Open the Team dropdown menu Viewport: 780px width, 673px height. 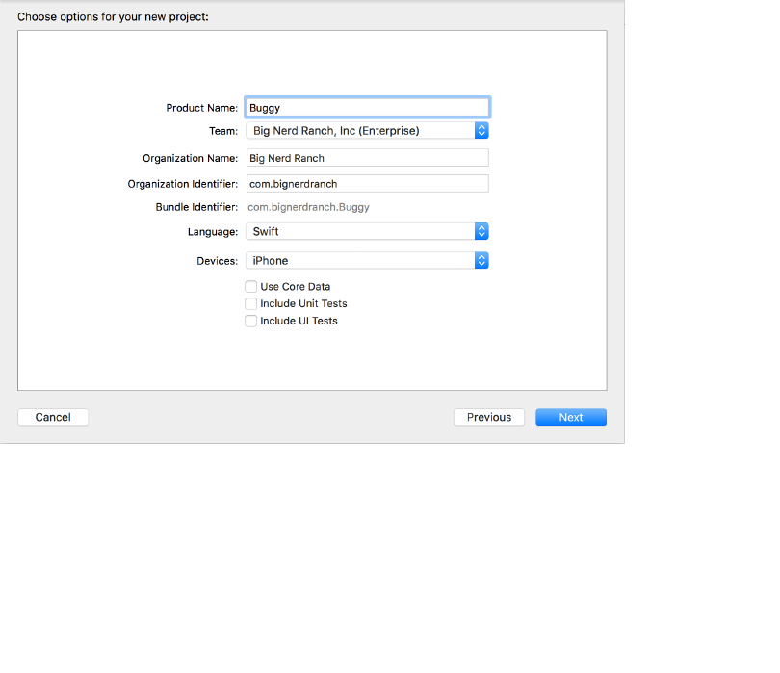367,130
